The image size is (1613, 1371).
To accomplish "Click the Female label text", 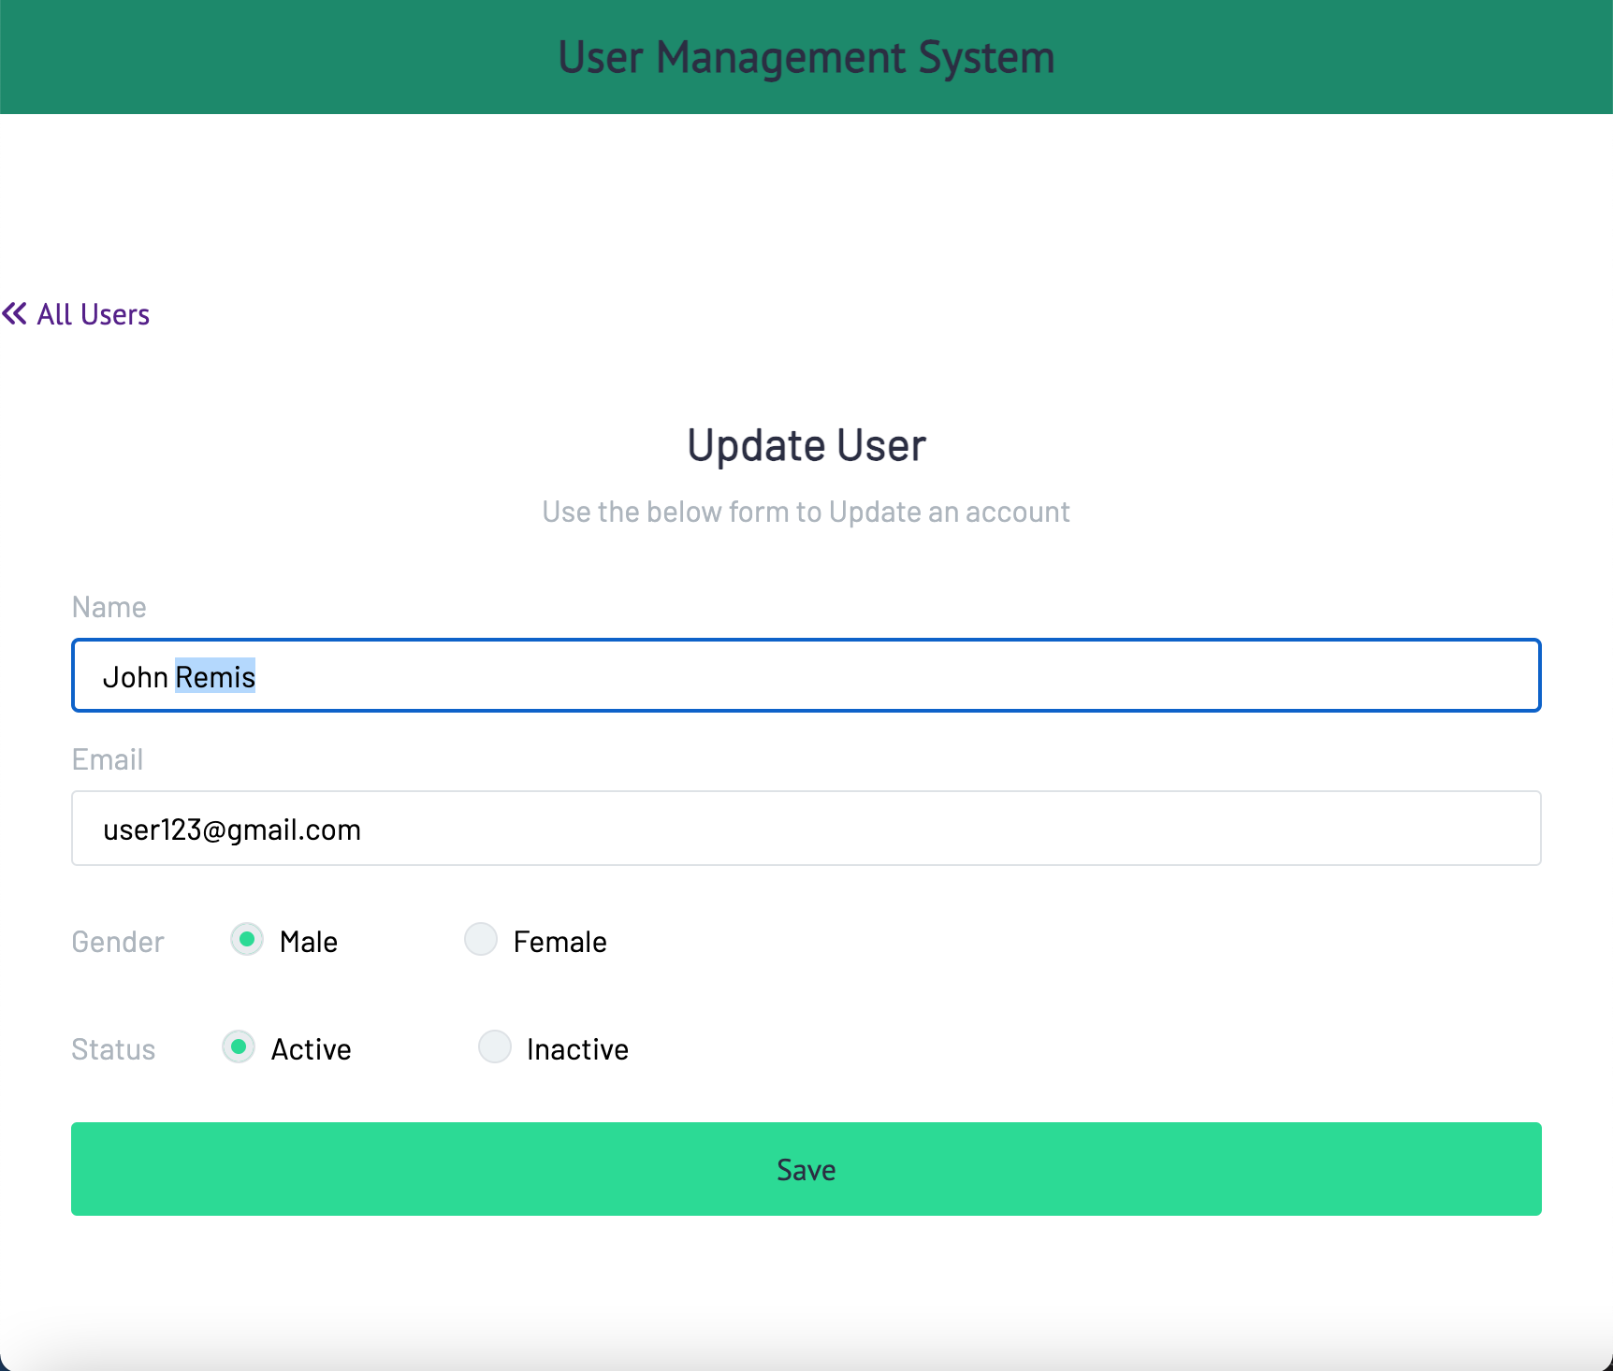I will tap(559, 941).
